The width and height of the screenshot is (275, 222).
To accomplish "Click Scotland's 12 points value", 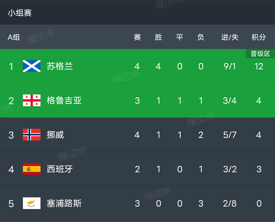I will click(259, 66).
